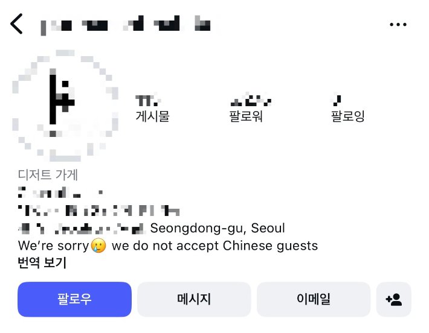Tap the blurred display name below 디저트 가게

click(x=60, y=194)
